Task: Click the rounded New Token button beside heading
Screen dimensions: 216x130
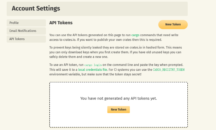Action: click(x=173, y=25)
